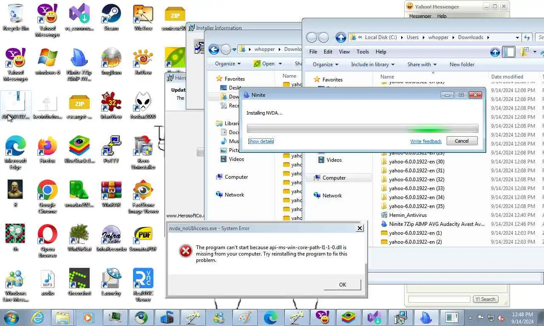This screenshot has width=544, height=326.
Task: Expand the breadcrumb arrow after Local Disk (C:)
Action: [x=402, y=37]
